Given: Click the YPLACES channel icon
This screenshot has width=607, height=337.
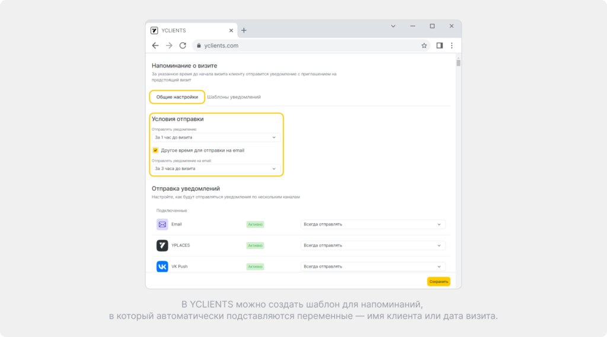Looking at the screenshot, I should click(162, 245).
